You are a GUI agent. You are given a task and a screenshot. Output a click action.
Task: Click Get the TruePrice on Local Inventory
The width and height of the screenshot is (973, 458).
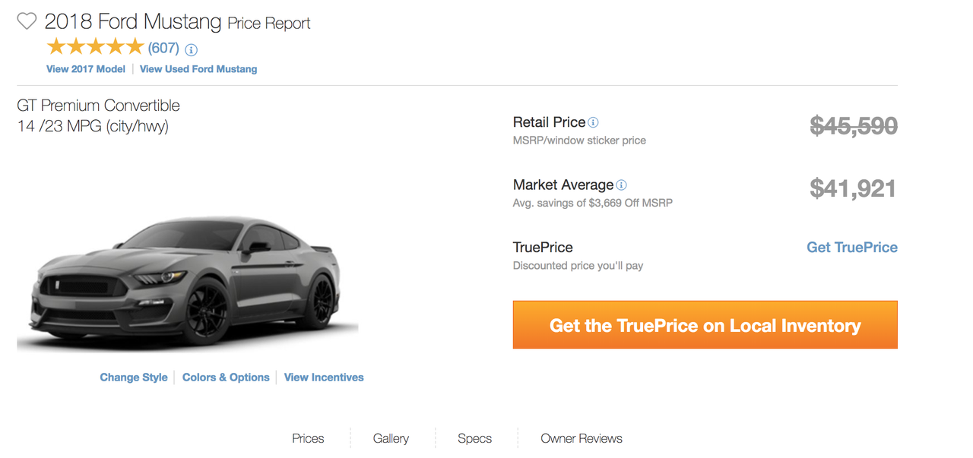pyautogui.click(x=705, y=325)
